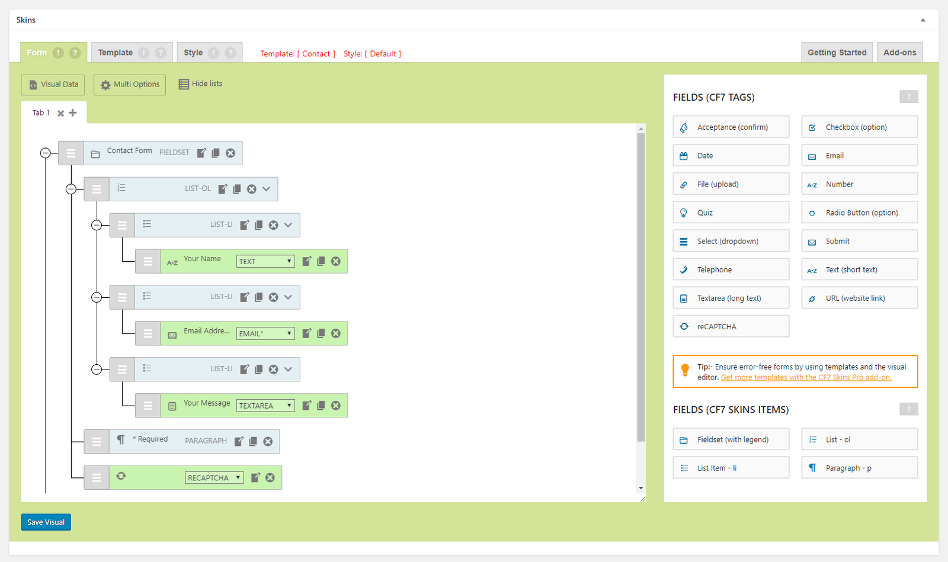Screen dimensions: 948x562
Task: Switch to the Template tab
Action: pyautogui.click(x=116, y=53)
